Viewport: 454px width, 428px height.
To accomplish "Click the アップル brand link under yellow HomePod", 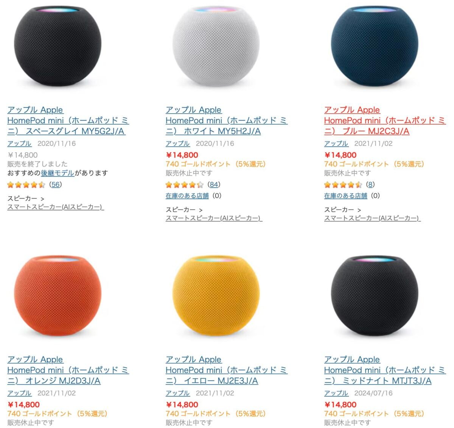I will click(178, 393).
